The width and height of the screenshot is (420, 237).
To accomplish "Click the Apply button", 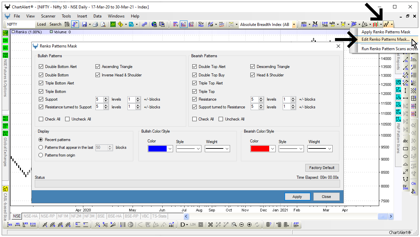I will (x=297, y=197).
